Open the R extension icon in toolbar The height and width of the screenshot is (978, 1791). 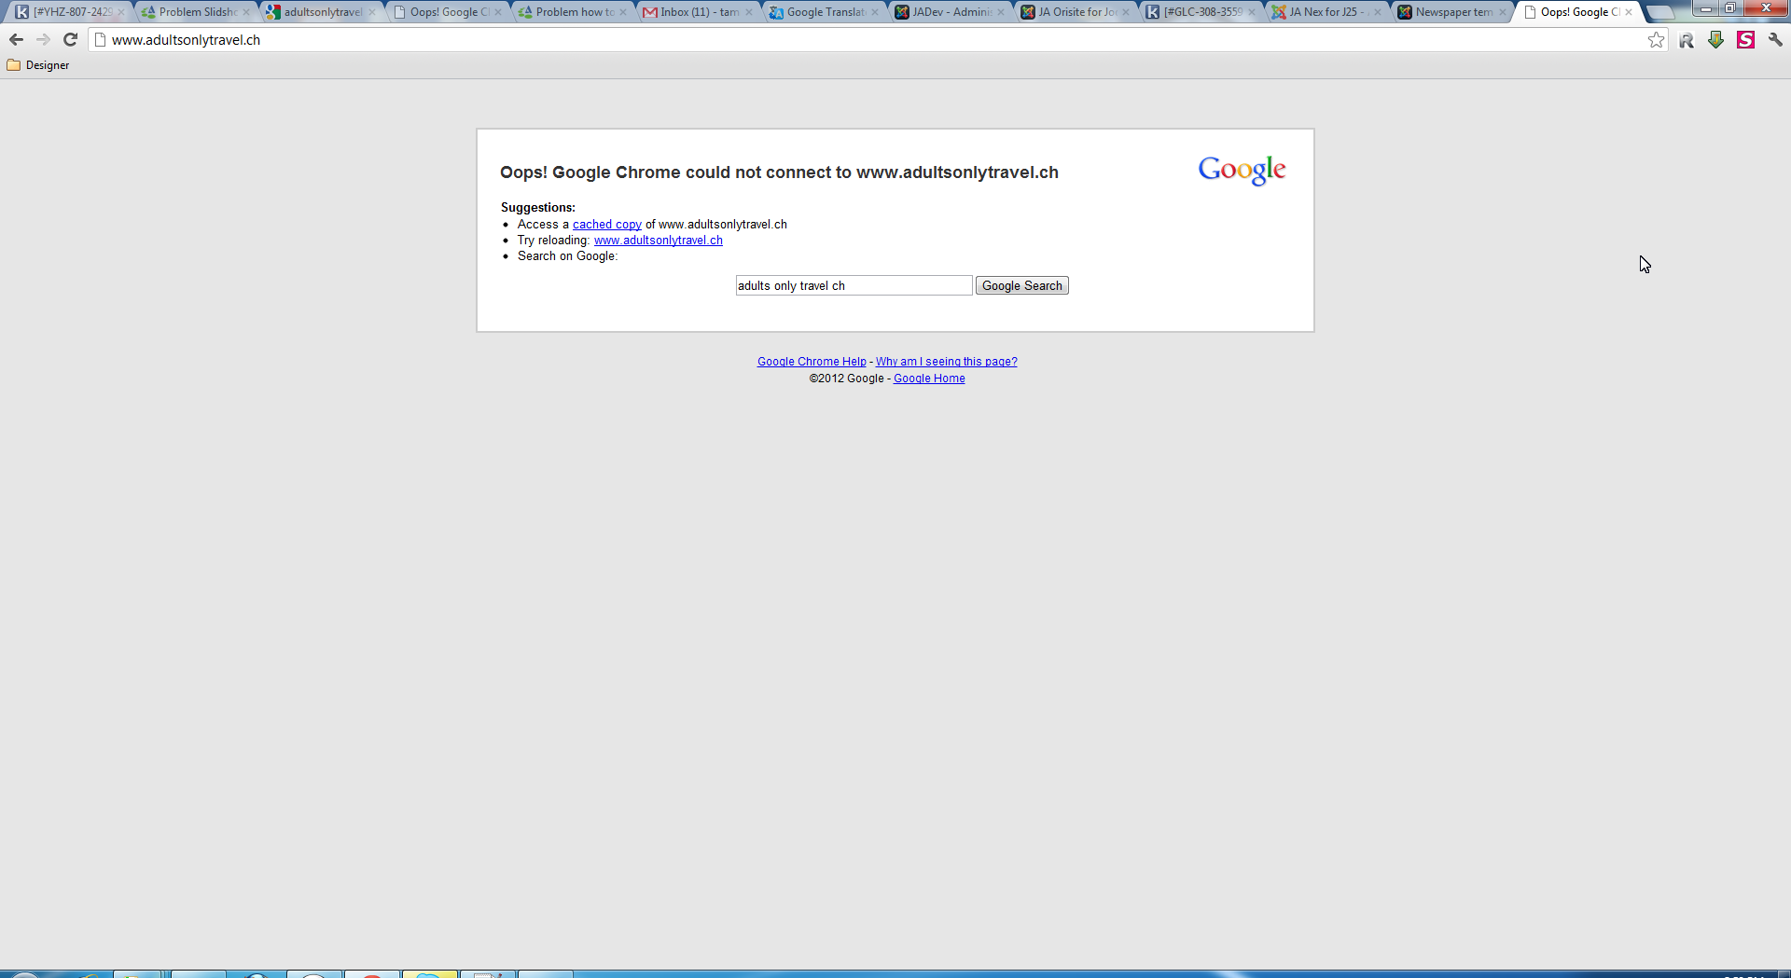point(1687,40)
